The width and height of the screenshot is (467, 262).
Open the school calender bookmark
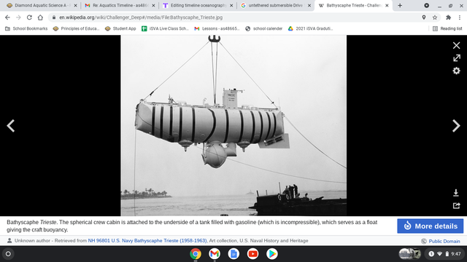pyautogui.click(x=263, y=28)
